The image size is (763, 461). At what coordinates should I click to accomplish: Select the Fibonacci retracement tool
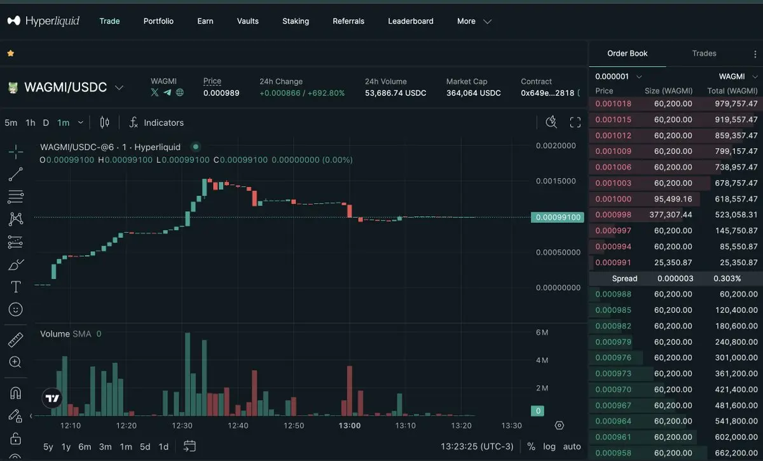16,196
